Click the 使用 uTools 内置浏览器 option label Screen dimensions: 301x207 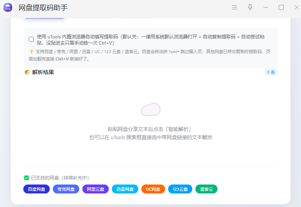tap(151, 40)
